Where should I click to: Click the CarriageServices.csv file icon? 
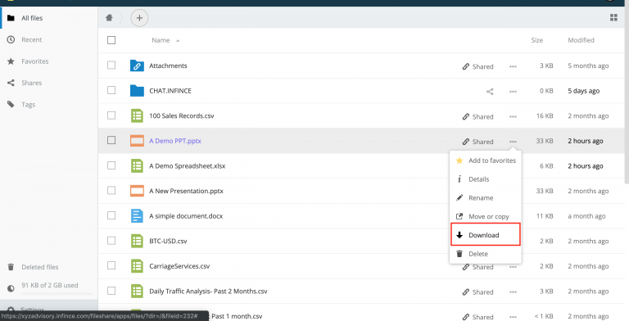(x=137, y=266)
